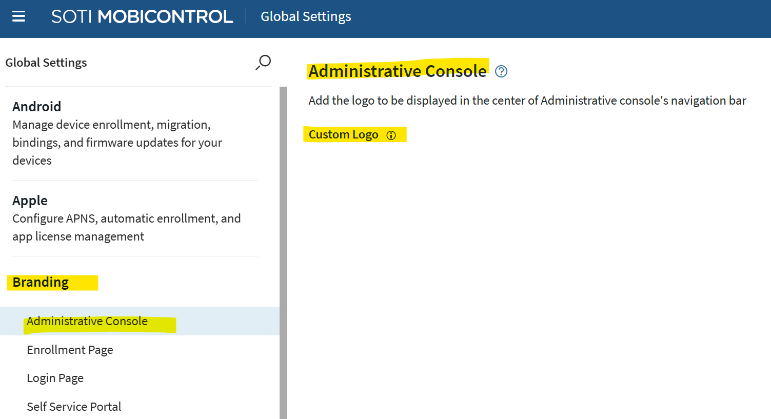Open help icon beside Administrative Console heading

point(501,71)
